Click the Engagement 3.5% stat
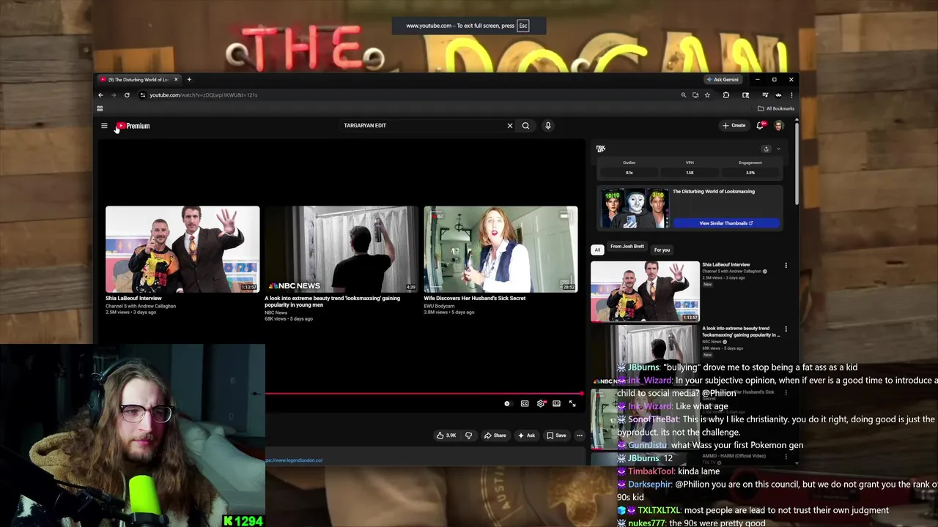938x527 pixels. tap(750, 168)
